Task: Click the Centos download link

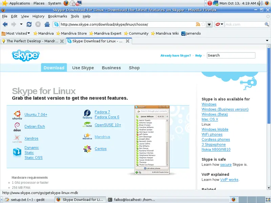Action: [101, 149]
